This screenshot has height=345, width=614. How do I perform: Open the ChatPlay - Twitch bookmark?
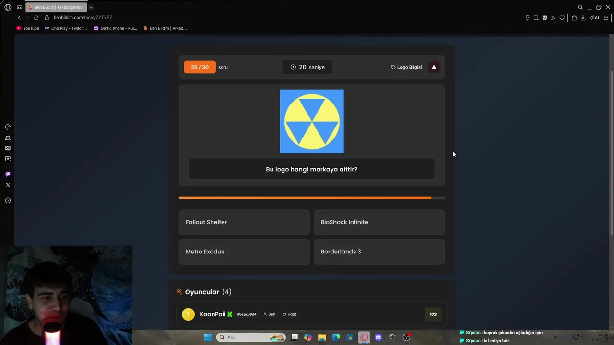pos(66,28)
